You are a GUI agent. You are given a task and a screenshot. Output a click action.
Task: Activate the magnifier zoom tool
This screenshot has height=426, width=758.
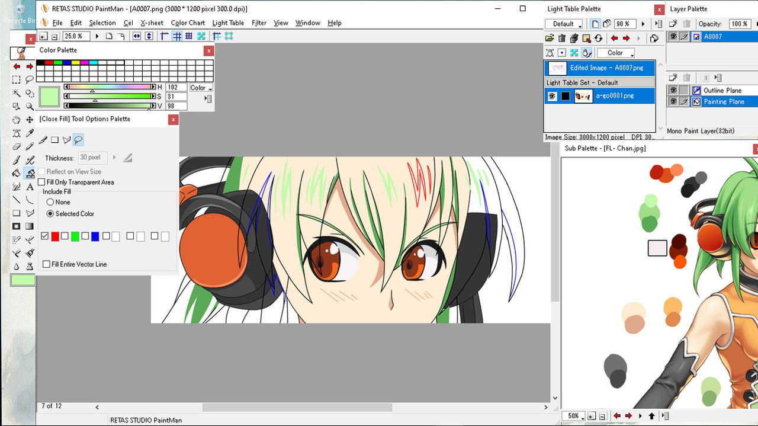click(x=30, y=107)
